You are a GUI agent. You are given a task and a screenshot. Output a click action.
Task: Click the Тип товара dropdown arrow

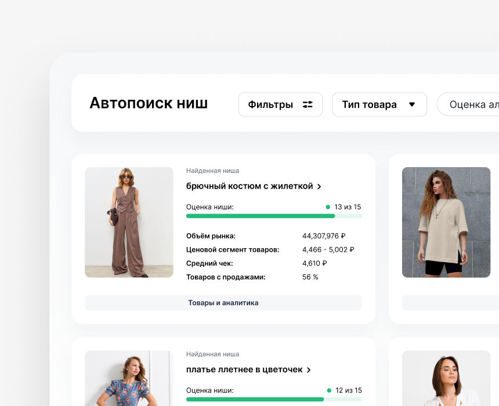point(412,104)
